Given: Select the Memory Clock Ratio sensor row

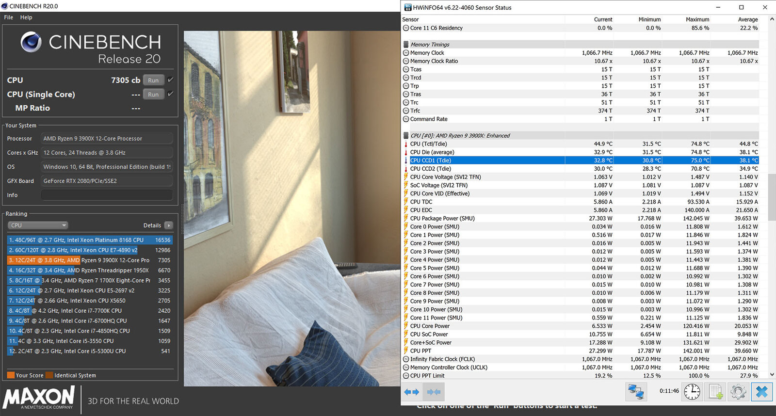Looking at the screenshot, I should point(581,61).
